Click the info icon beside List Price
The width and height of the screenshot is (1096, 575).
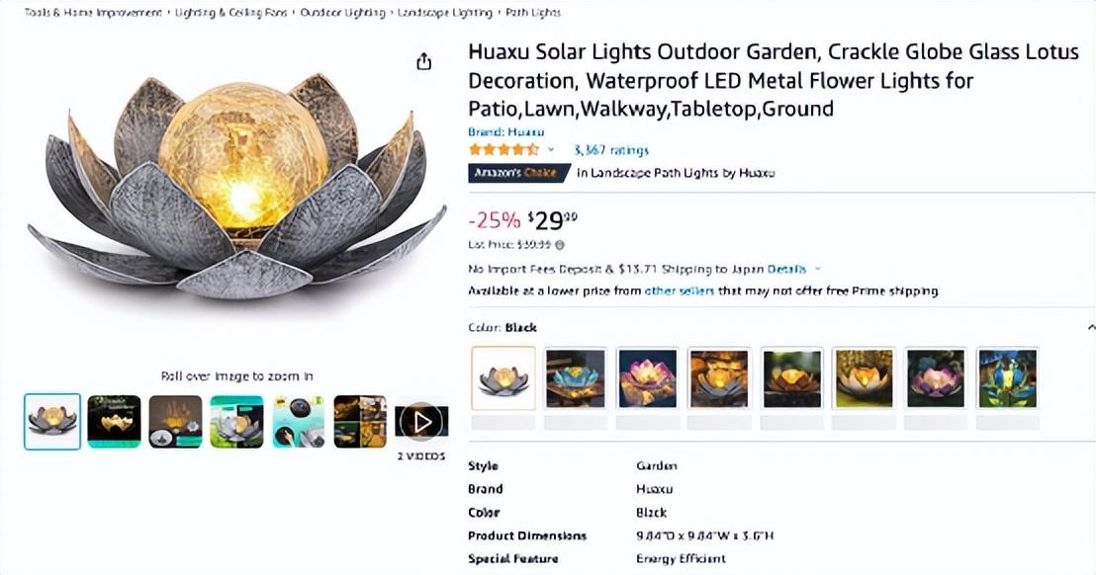pyautogui.click(x=560, y=245)
